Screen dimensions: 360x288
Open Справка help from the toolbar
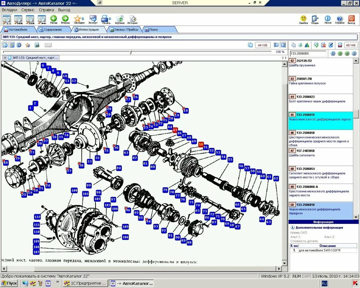click(x=340, y=19)
